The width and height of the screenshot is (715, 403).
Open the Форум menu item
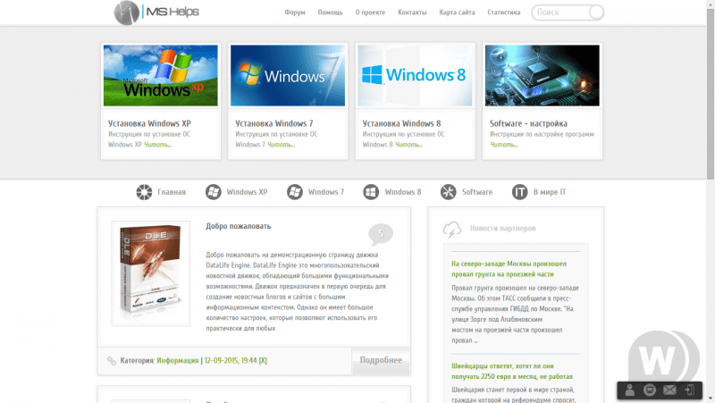[295, 13]
